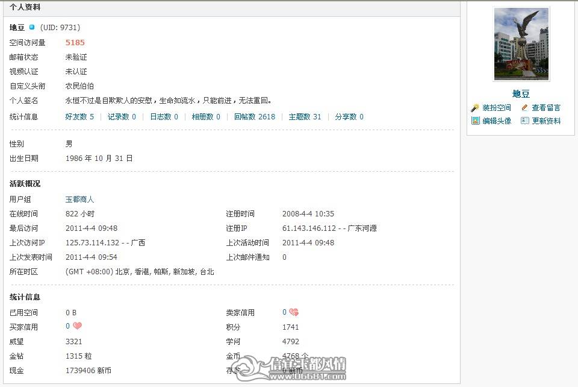The height and width of the screenshot is (387, 578).
Task: Click the 地豆 username under the avatar
Action: click(521, 93)
